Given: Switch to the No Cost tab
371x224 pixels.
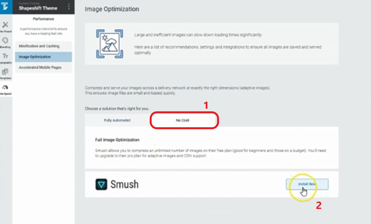Looking at the screenshot, I should click(x=182, y=120).
